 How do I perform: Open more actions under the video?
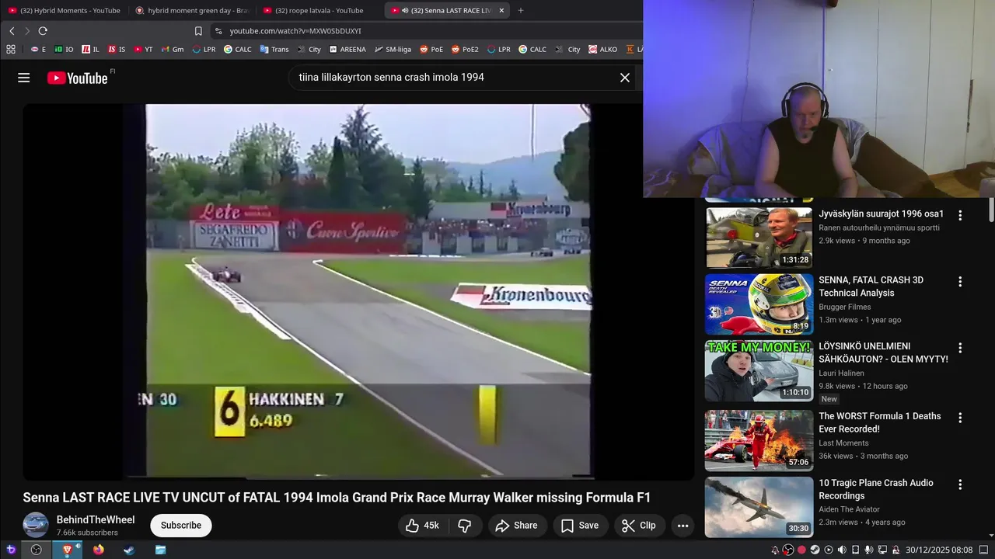(683, 526)
